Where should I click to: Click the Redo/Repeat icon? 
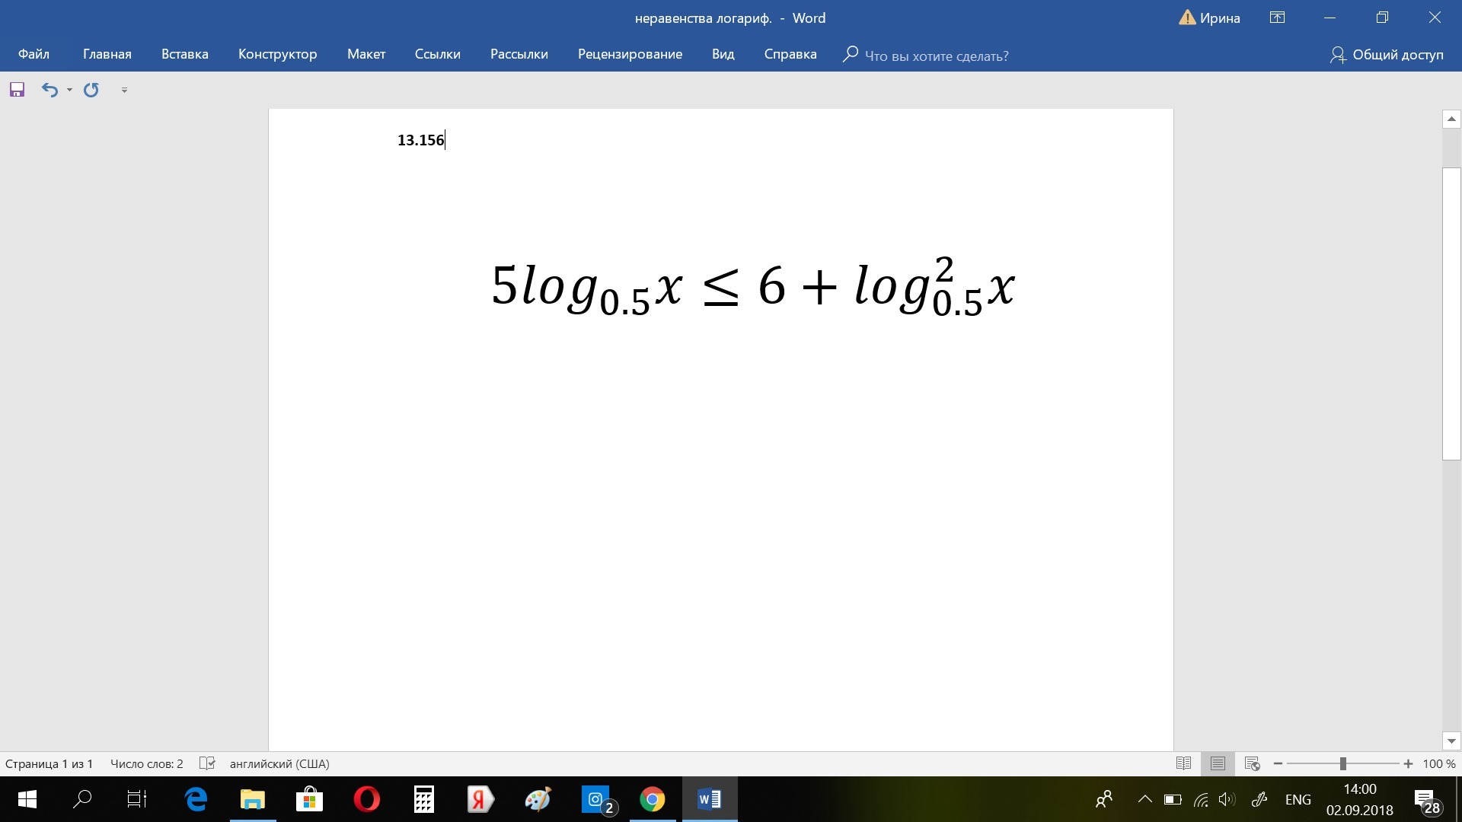point(91,90)
